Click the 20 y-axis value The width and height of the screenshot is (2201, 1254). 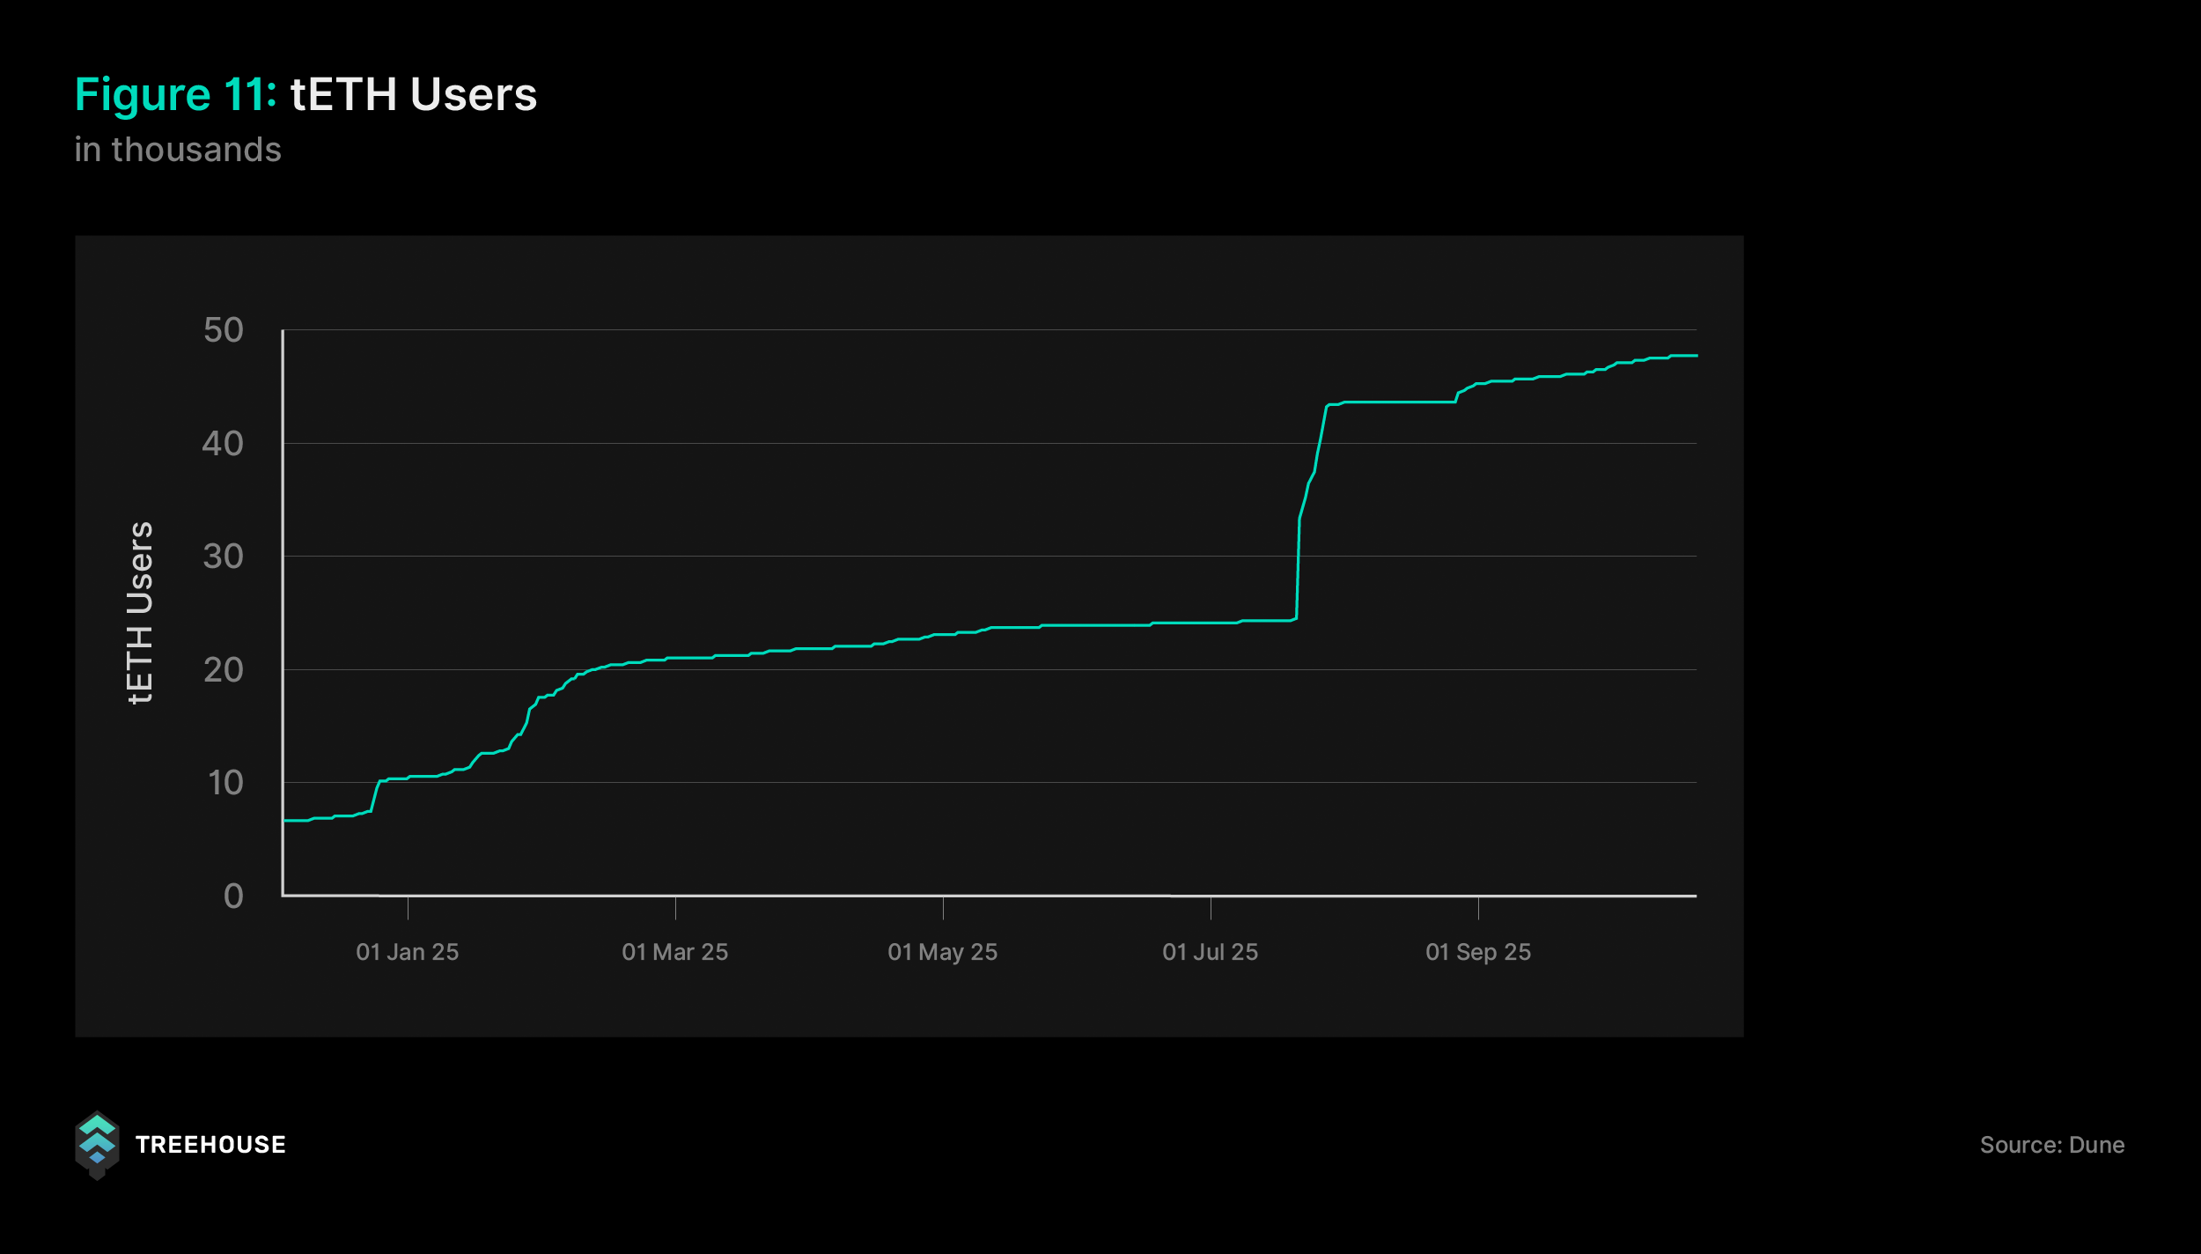coord(223,670)
